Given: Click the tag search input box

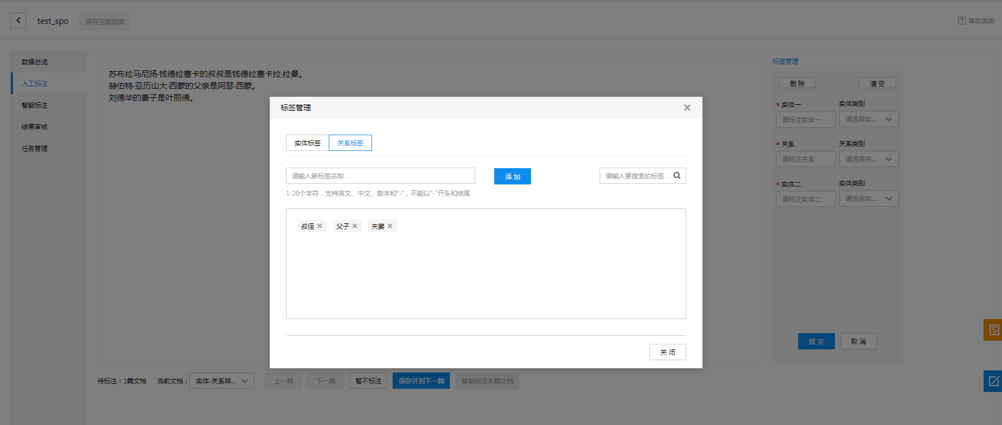Looking at the screenshot, I should tap(635, 176).
